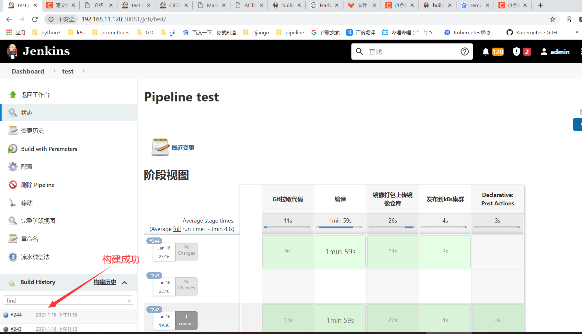Click No Changes box for build #244
Screen dimensions: 582x334
(x=186, y=252)
